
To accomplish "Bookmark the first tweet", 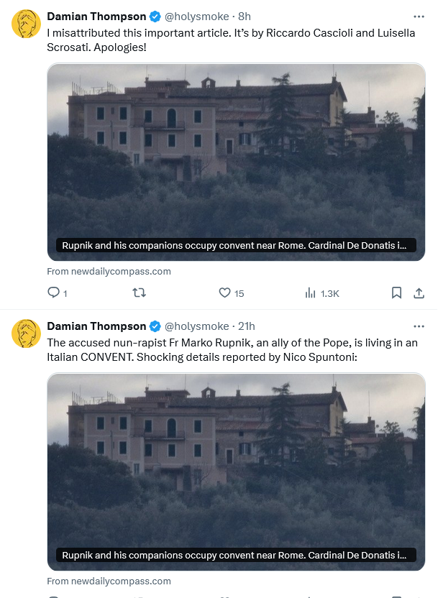I will pyautogui.click(x=396, y=293).
